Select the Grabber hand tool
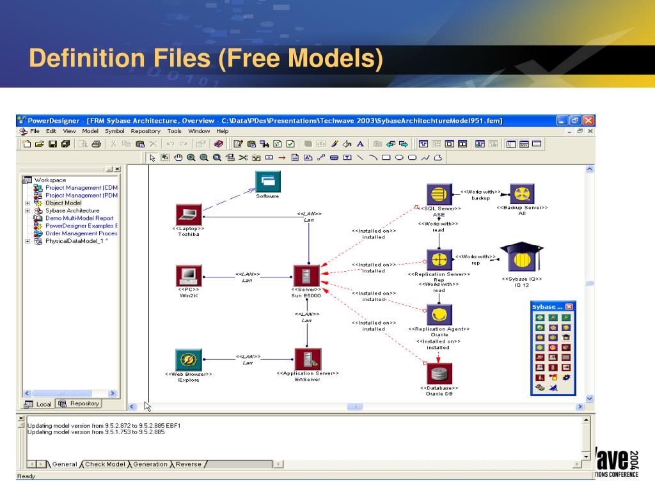The width and height of the screenshot is (655, 491). click(178, 158)
